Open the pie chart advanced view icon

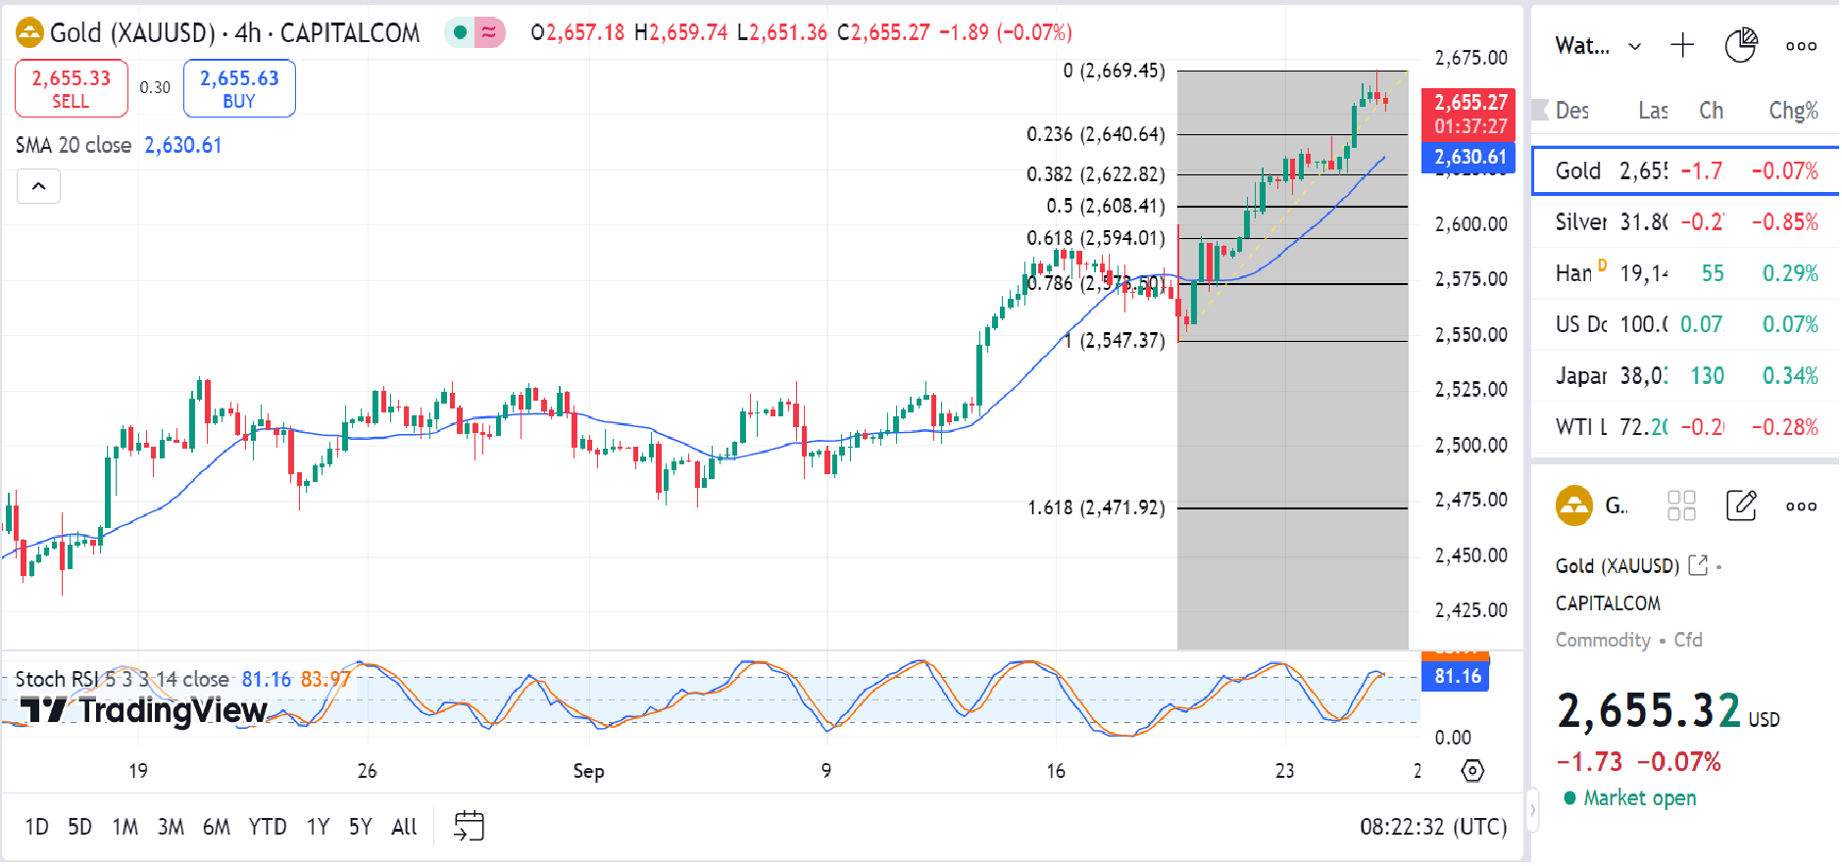tap(1740, 45)
